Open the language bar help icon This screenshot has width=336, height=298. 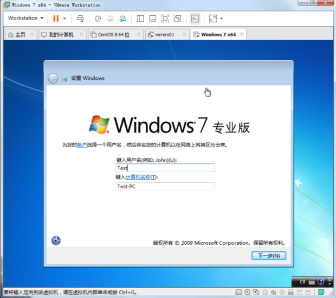coord(321,282)
